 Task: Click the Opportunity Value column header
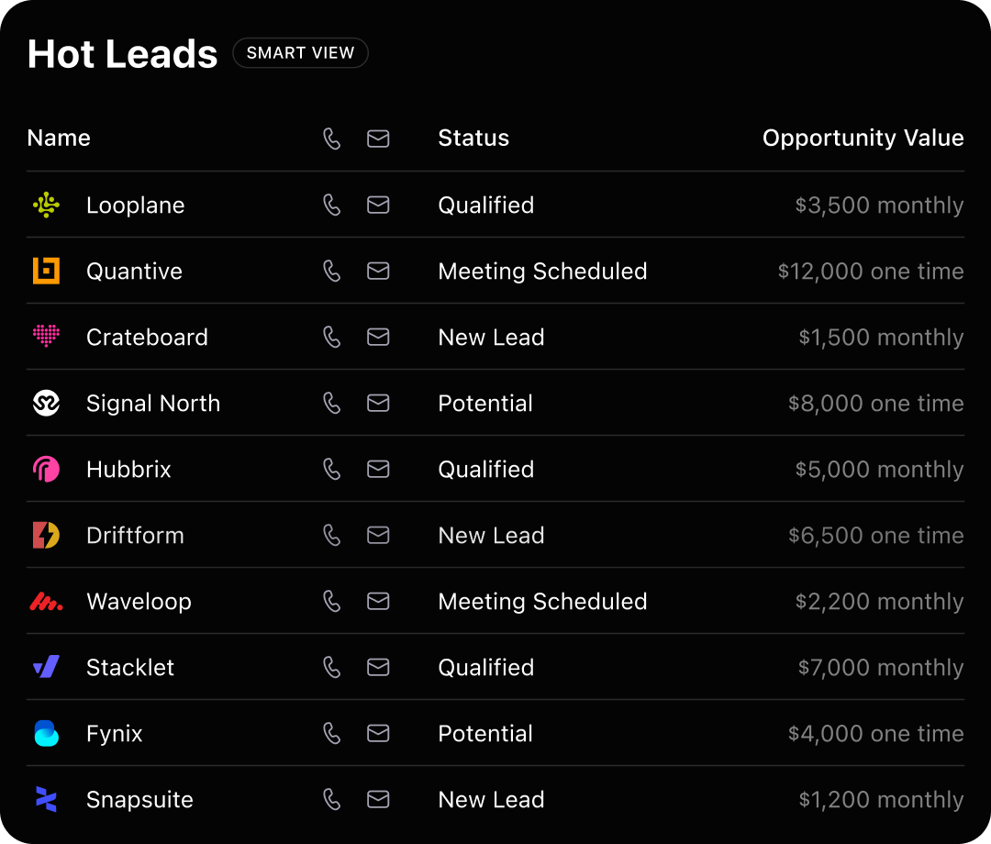863,139
